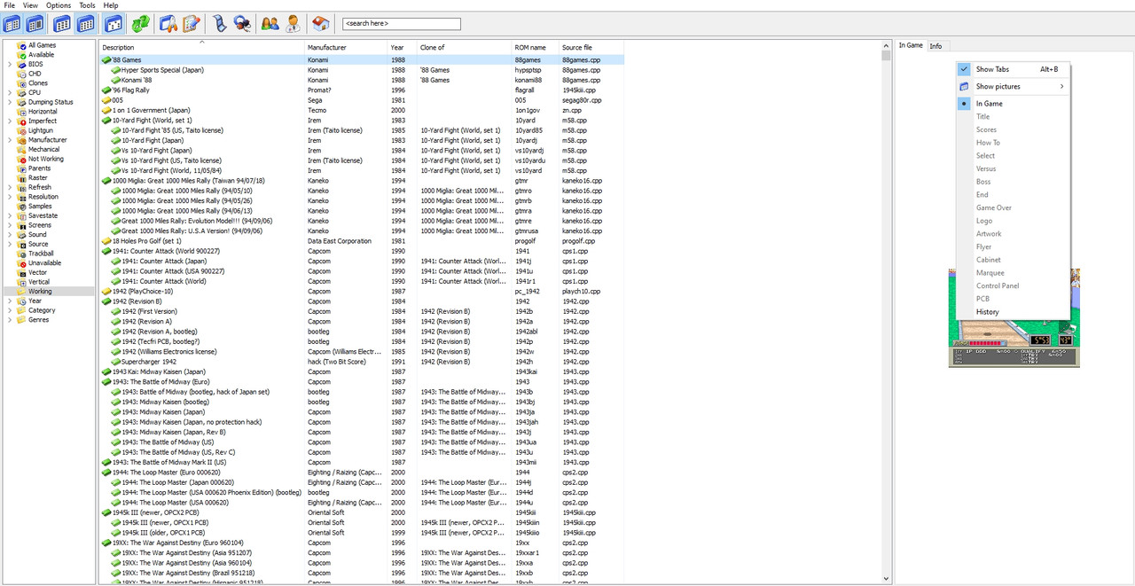Select 1942 (PlayChoice-10) row

362,292
